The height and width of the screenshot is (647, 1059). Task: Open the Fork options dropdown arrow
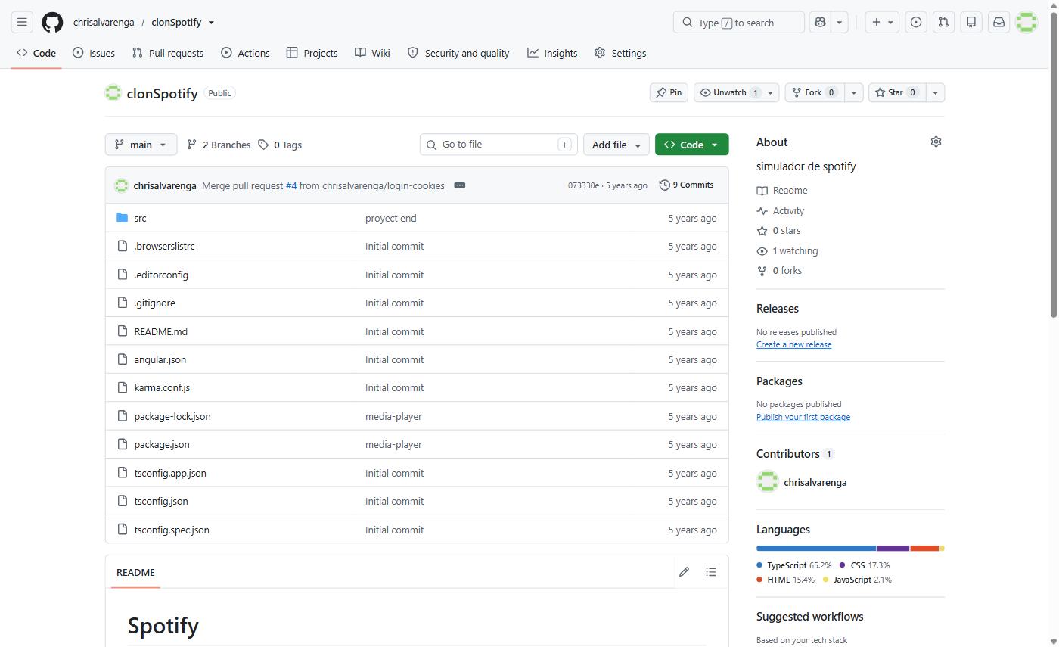point(853,92)
